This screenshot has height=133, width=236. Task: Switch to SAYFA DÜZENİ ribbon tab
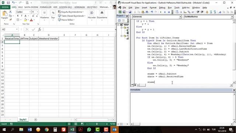31,7
